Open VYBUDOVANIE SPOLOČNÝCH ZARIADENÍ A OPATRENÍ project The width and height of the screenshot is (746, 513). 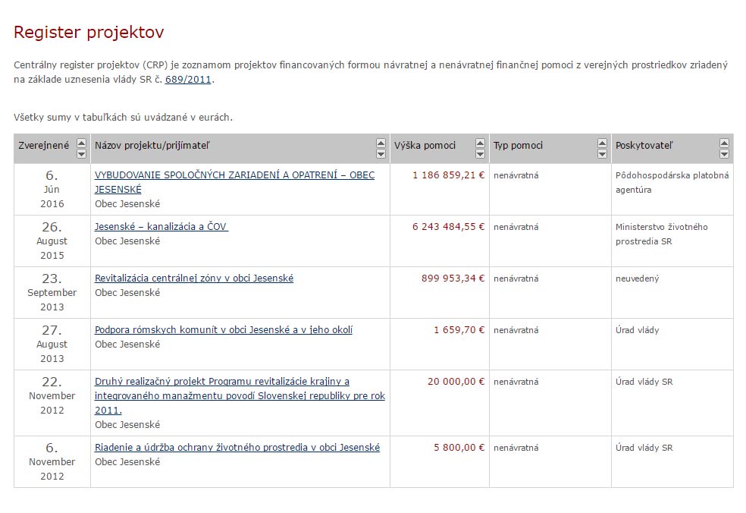click(x=234, y=175)
